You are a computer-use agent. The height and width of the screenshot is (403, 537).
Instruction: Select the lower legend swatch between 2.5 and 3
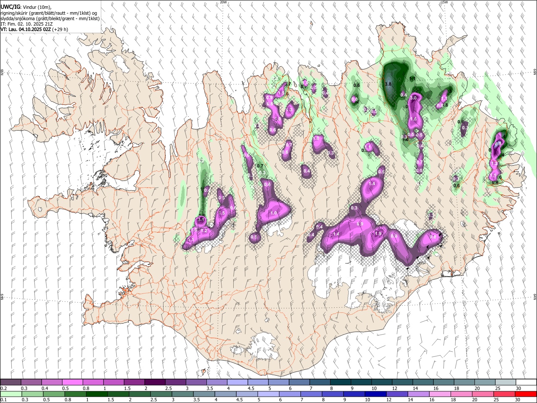point(161,394)
